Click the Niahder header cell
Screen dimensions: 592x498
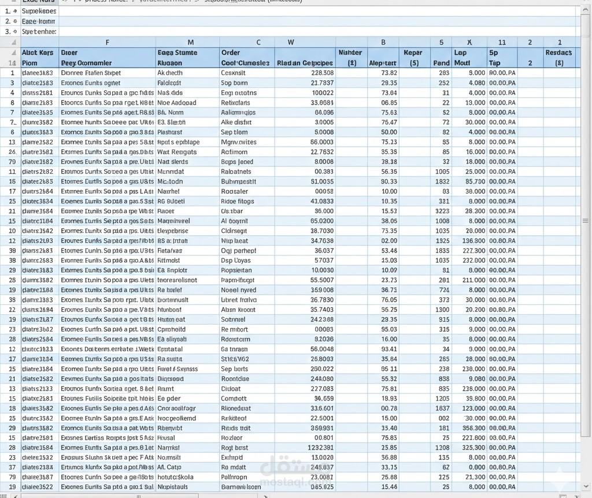tap(351, 53)
